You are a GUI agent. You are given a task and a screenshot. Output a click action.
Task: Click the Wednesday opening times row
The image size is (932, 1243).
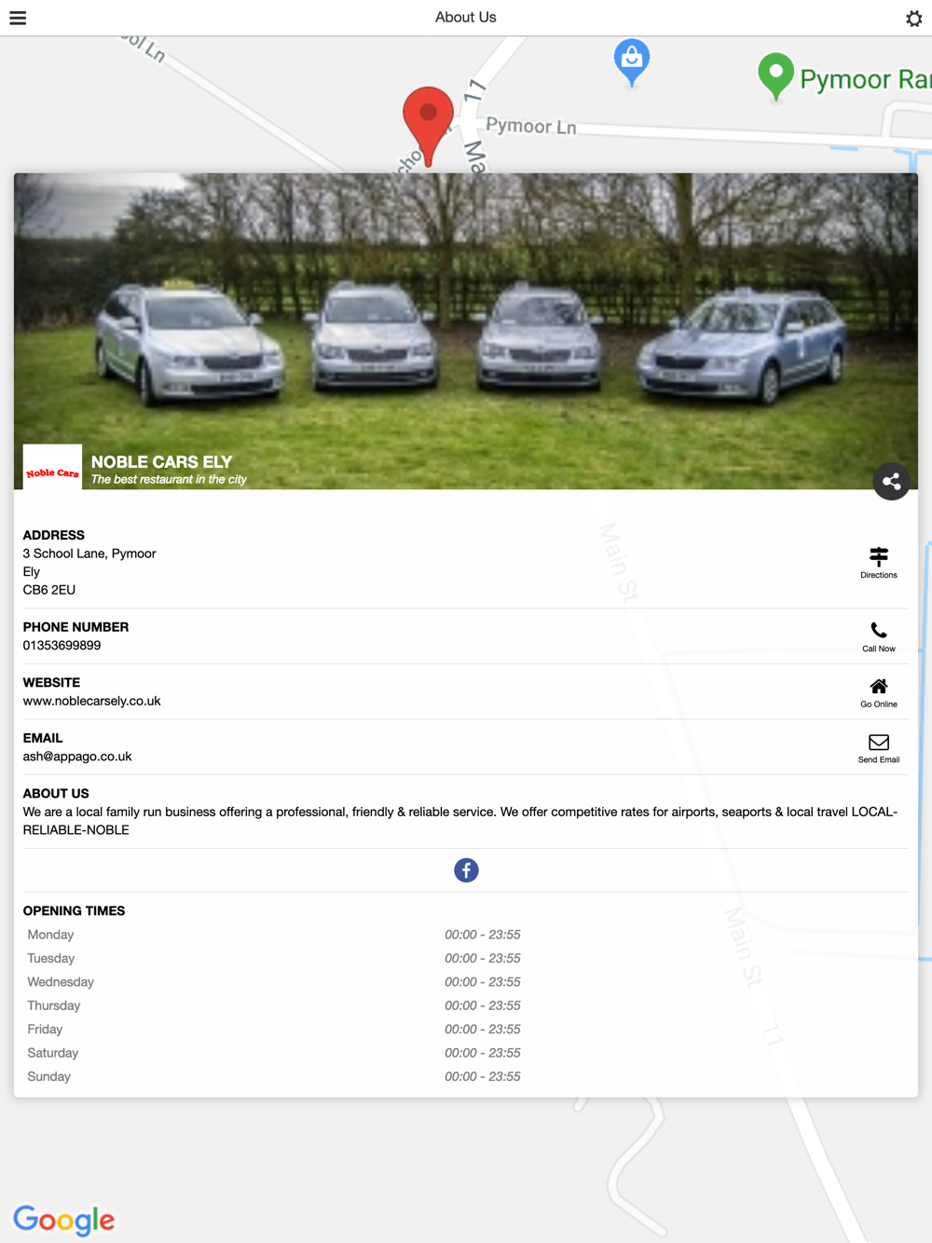click(466, 982)
